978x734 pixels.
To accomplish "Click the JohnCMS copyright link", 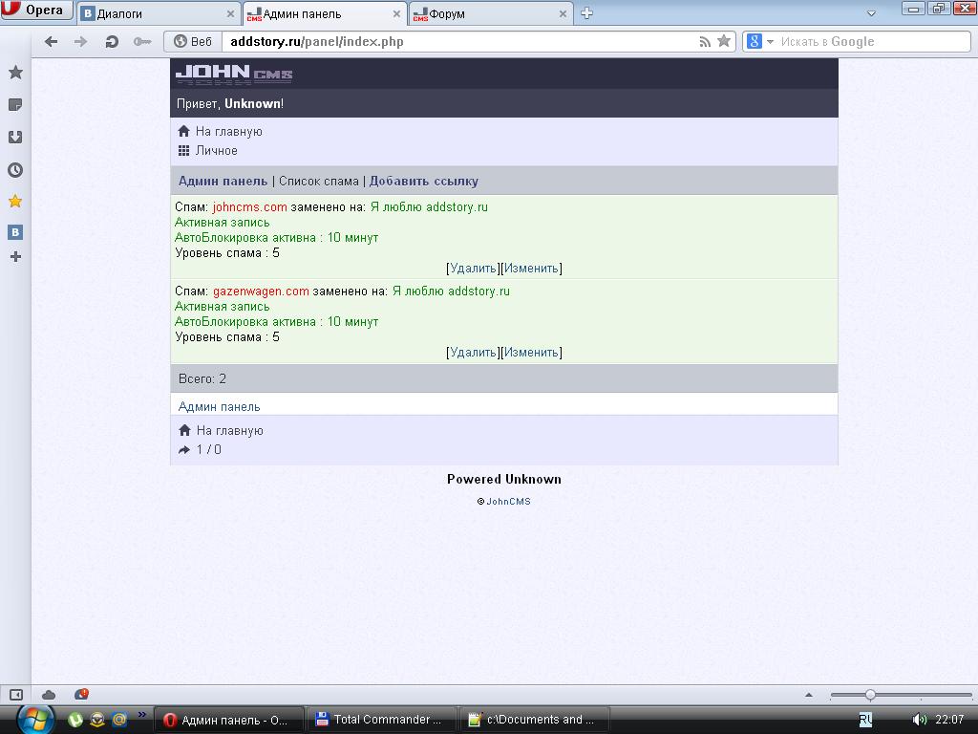I will (x=508, y=501).
